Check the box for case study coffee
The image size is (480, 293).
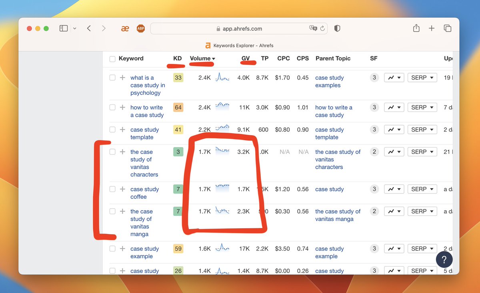(112, 189)
